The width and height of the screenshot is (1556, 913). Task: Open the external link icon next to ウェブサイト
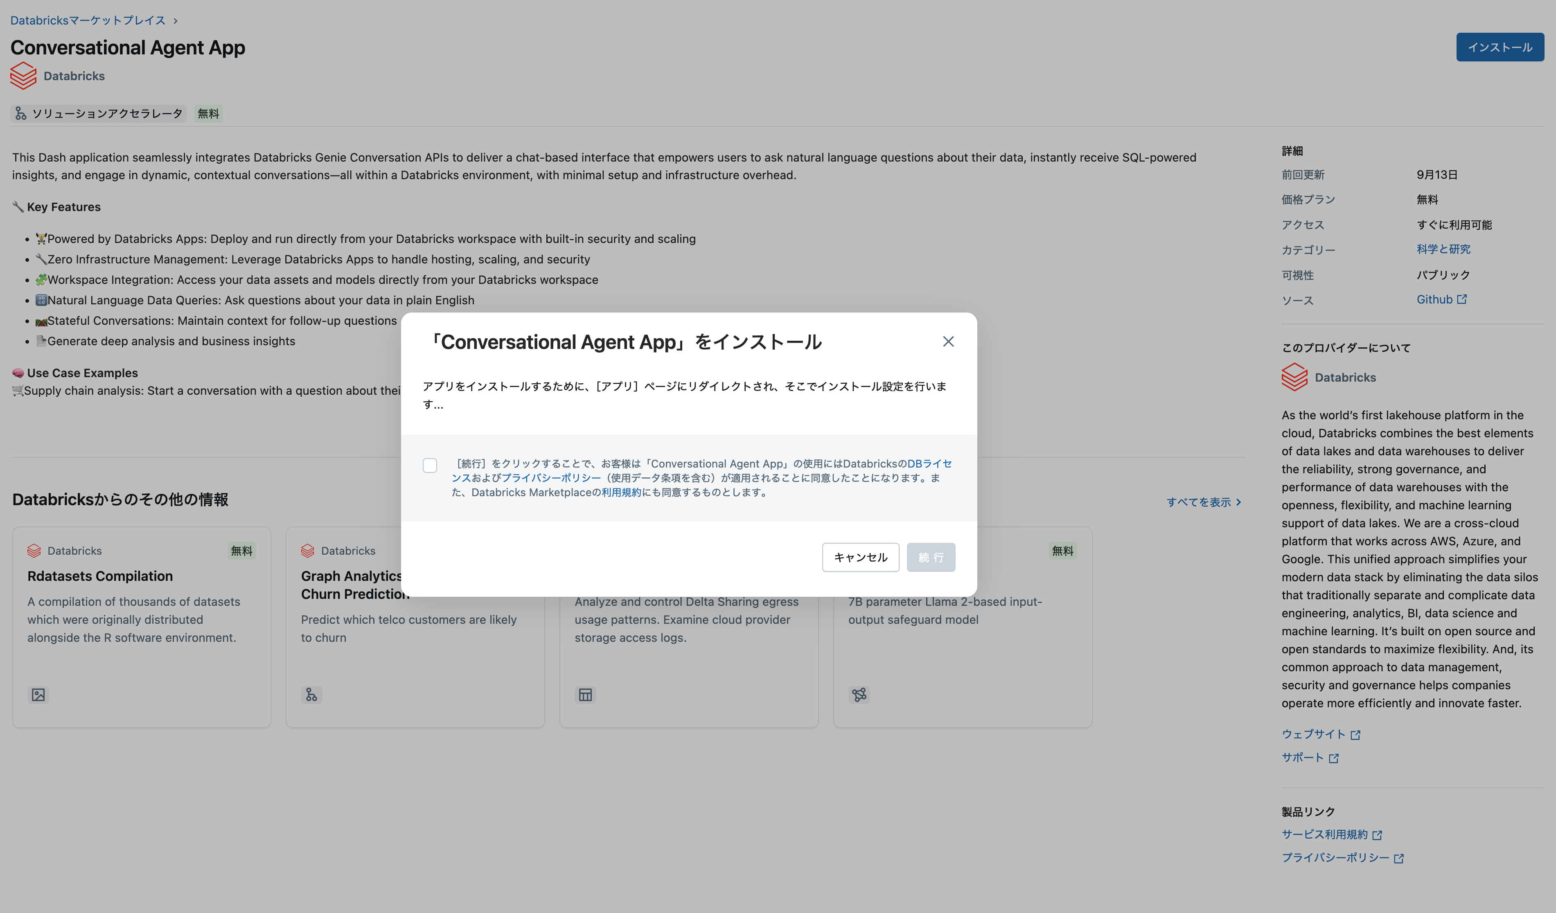[x=1356, y=735]
